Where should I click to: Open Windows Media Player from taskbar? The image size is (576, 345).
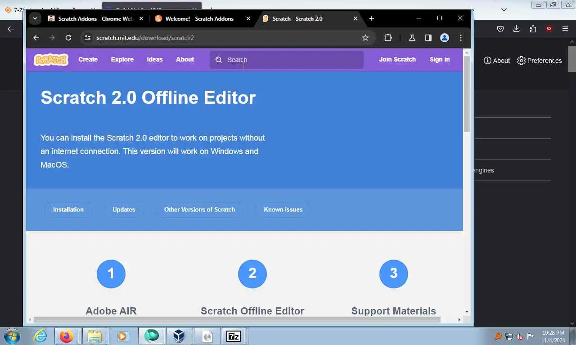click(x=122, y=336)
